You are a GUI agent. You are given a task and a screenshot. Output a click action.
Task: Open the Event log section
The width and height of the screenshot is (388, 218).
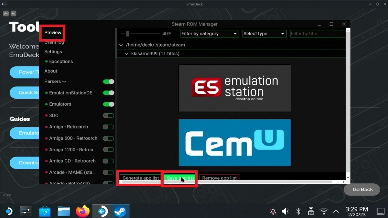[x=54, y=42]
